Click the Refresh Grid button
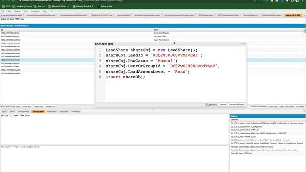 pyautogui.click(x=51, y=107)
